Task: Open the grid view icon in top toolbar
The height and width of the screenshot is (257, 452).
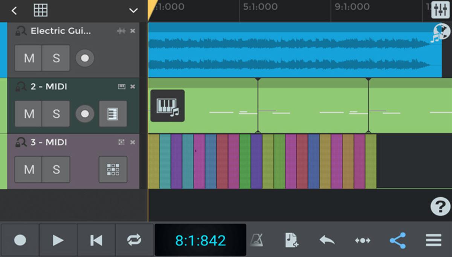Action: 41,10
